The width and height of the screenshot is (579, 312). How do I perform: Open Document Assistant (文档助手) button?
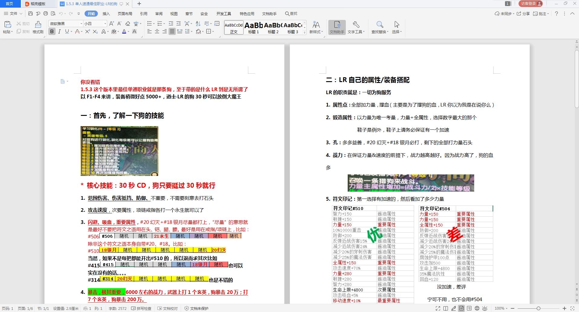point(337,27)
